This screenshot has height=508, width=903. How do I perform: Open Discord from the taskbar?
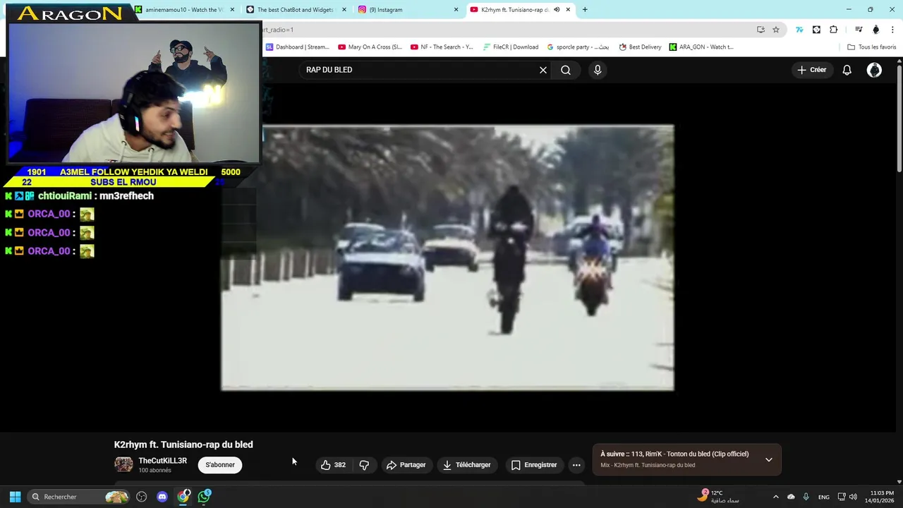[x=162, y=497]
